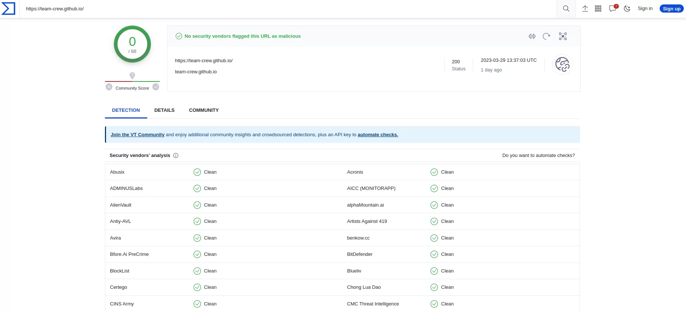Click the BlockList clean check icon
Viewport: 686px width, 311px height.
pos(197,271)
